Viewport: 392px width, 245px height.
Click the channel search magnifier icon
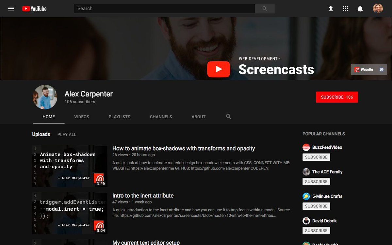tap(229, 117)
